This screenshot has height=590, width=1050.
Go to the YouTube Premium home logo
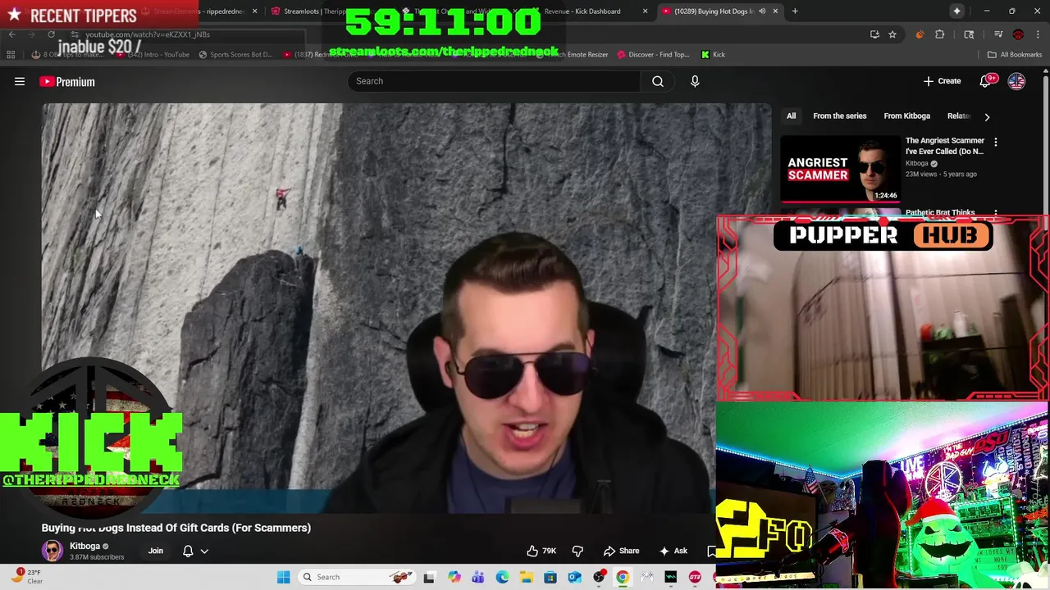[x=67, y=82]
